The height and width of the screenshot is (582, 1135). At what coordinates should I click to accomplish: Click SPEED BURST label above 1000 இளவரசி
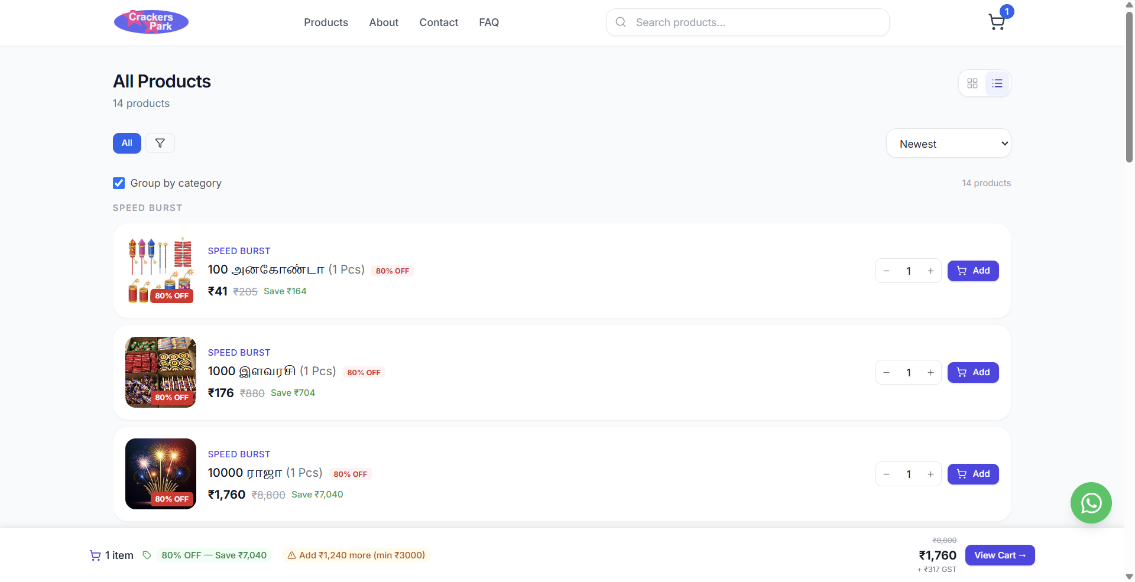[x=239, y=353]
